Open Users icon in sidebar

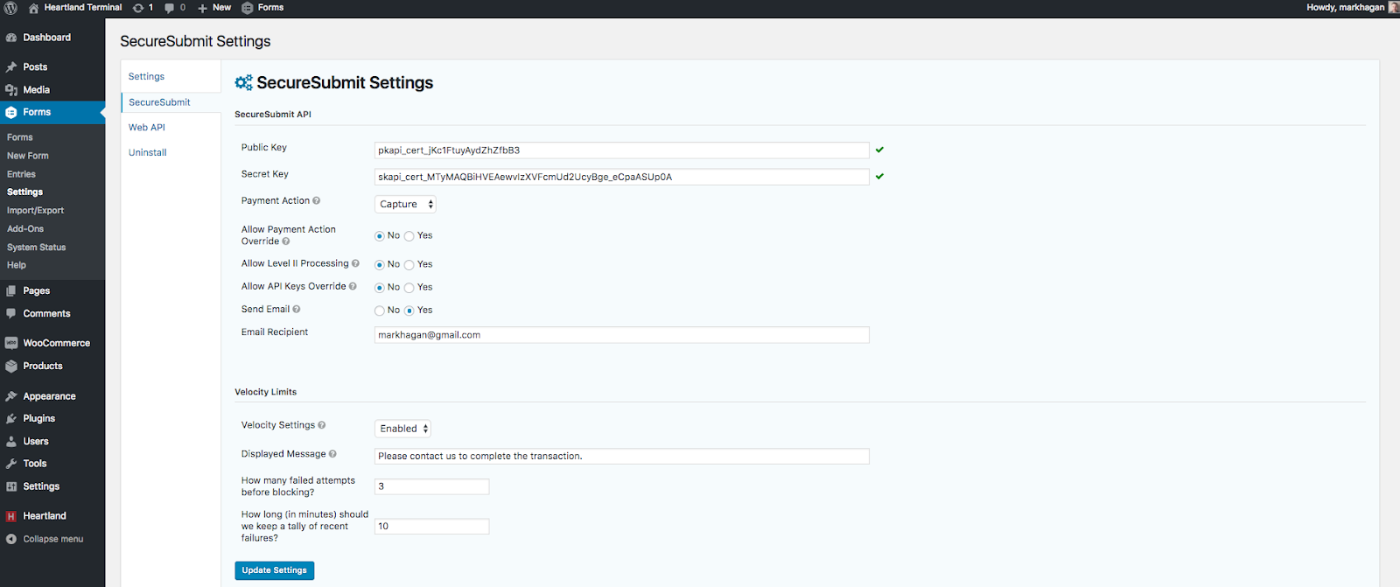[11, 442]
